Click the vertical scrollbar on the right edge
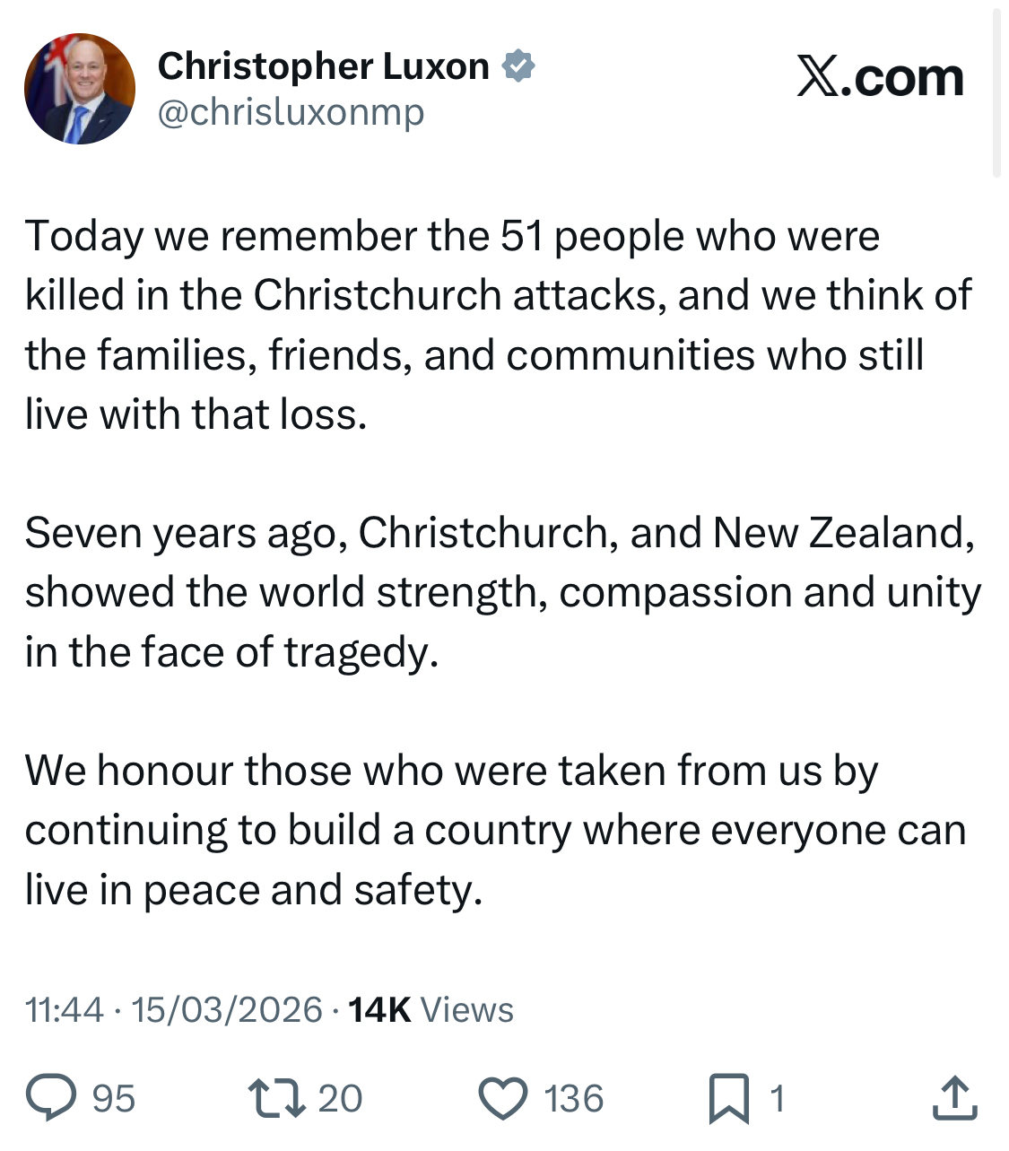1009x1151 pixels. click(996, 90)
